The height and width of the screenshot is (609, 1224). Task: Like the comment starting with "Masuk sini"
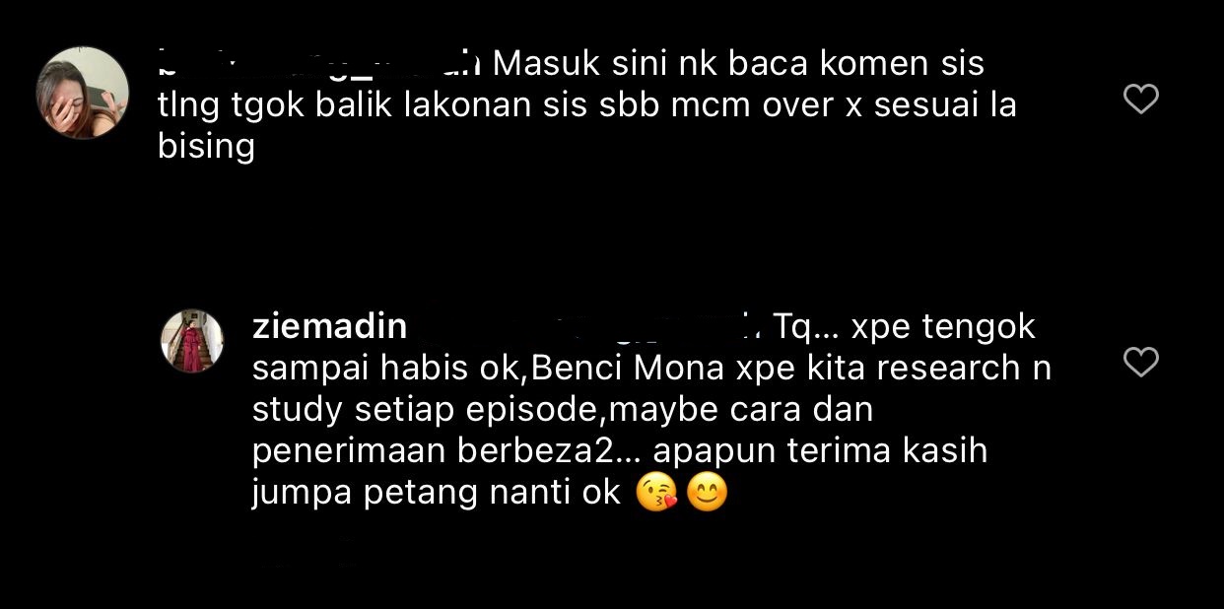point(1140,99)
